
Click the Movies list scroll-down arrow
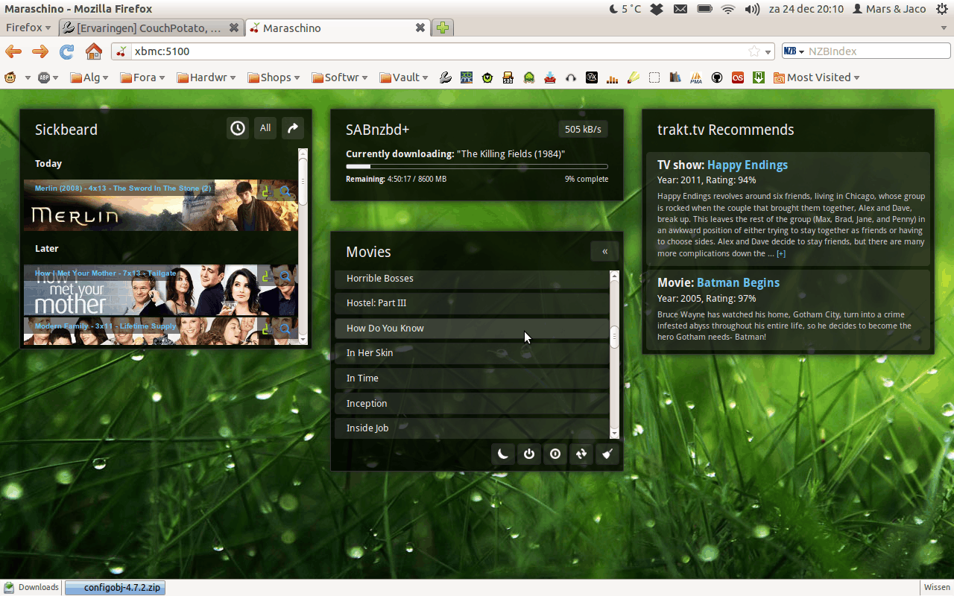[x=615, y=434]
